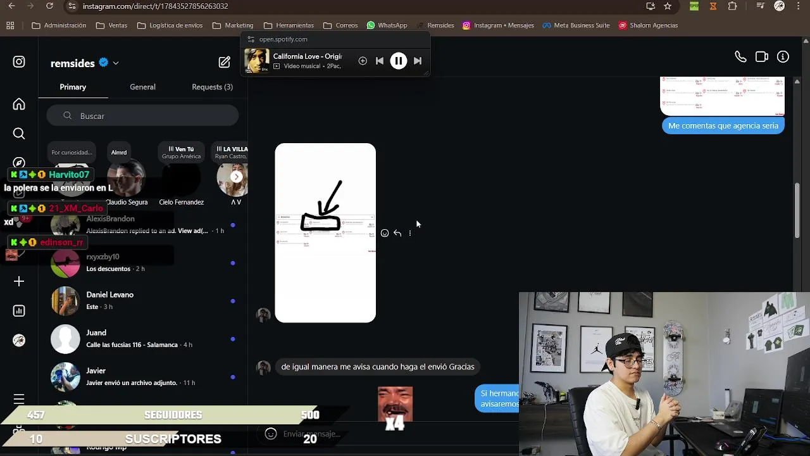
Task: Open the Ventas bookmarks folder
Action: click(x=111, y=25)
